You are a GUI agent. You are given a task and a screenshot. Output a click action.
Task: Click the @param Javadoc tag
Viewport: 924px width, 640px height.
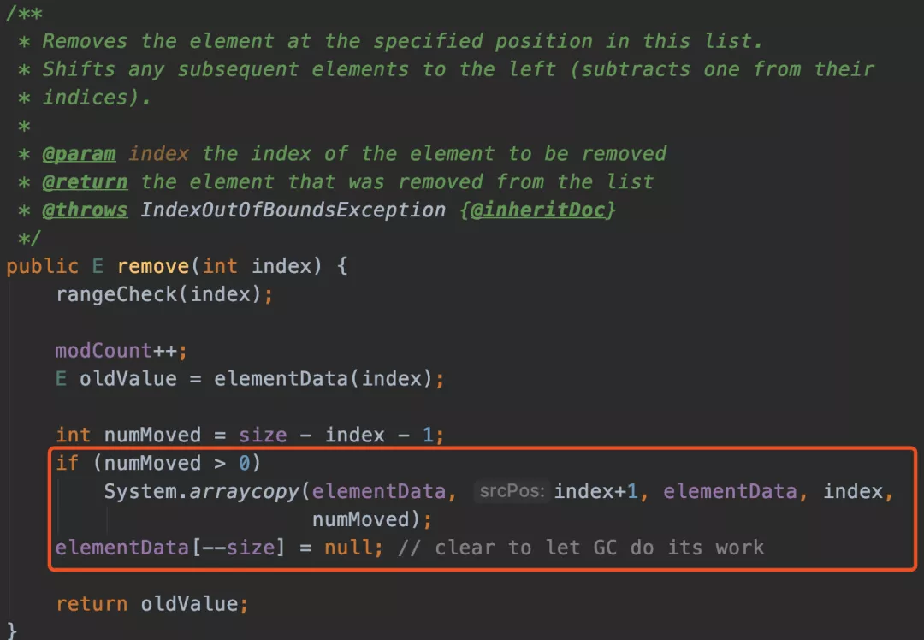[79, 154]
